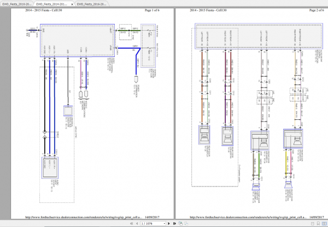Switch to two-page facing layout

pyautogui.click(x=324, y=224)
